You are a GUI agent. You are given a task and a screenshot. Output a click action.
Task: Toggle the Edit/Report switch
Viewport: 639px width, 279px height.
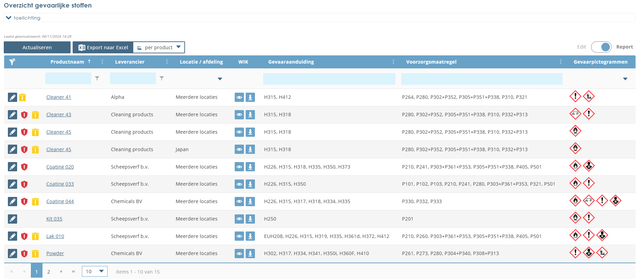[601, 47]
